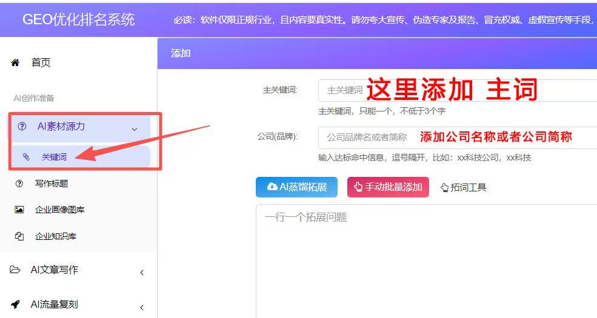Open the 拓词工具 link
Viewport: 597px width, 318px height.
click(469, 188)
